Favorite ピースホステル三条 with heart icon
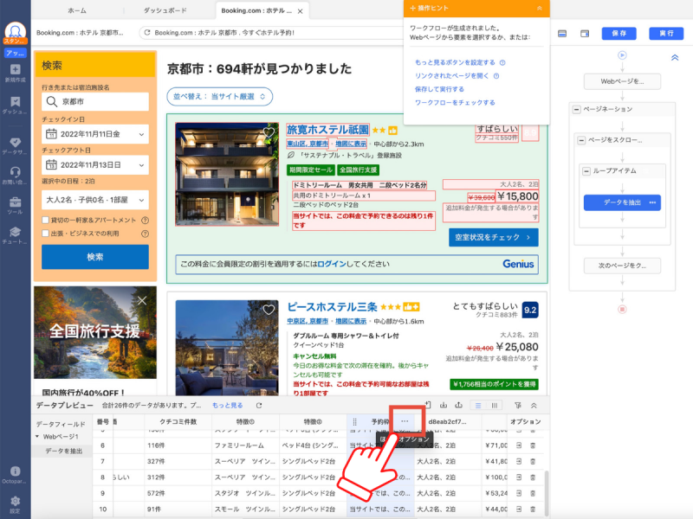The height and width of the screenshot is (519, 693). tap(269, 310)
